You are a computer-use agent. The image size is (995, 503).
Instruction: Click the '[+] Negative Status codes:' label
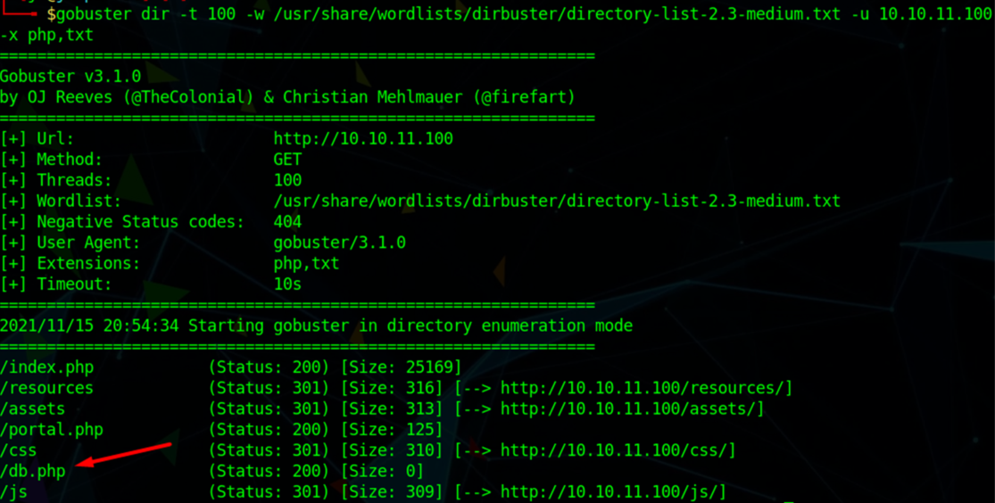coord(122,222)
